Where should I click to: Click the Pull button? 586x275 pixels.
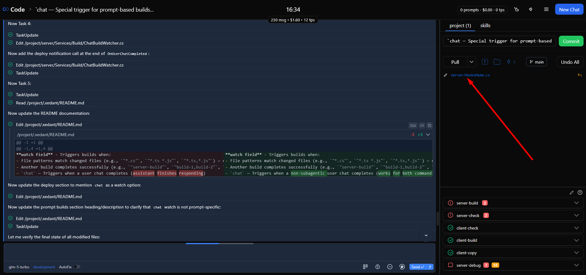[x=455, y=62]
